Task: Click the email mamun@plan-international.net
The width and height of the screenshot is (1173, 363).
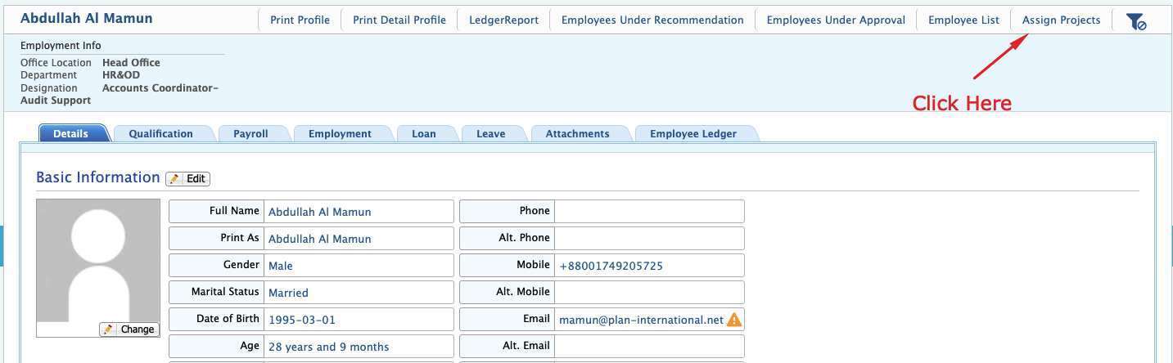Action: [x=641, y=320]
